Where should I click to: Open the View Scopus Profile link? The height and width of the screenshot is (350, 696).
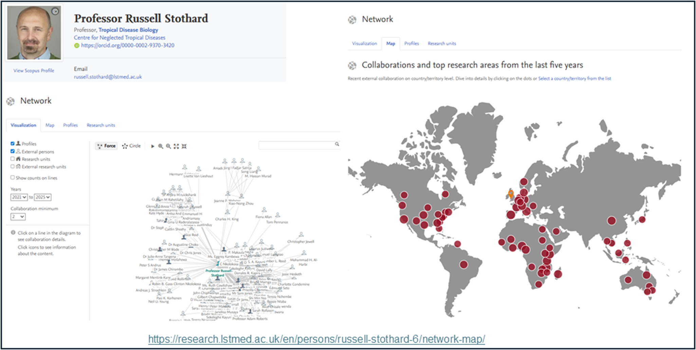click(34, 71)
